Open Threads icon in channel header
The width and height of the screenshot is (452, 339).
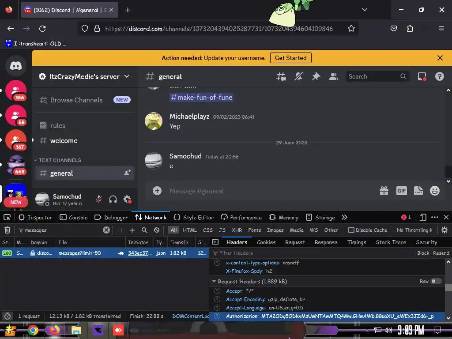coord(281,77)
